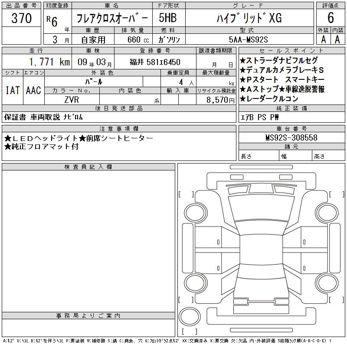Click sales point デュアルカメラブレーキS
Image resolution: width=347 pixels, height=347 pixels.
[282, 70]
